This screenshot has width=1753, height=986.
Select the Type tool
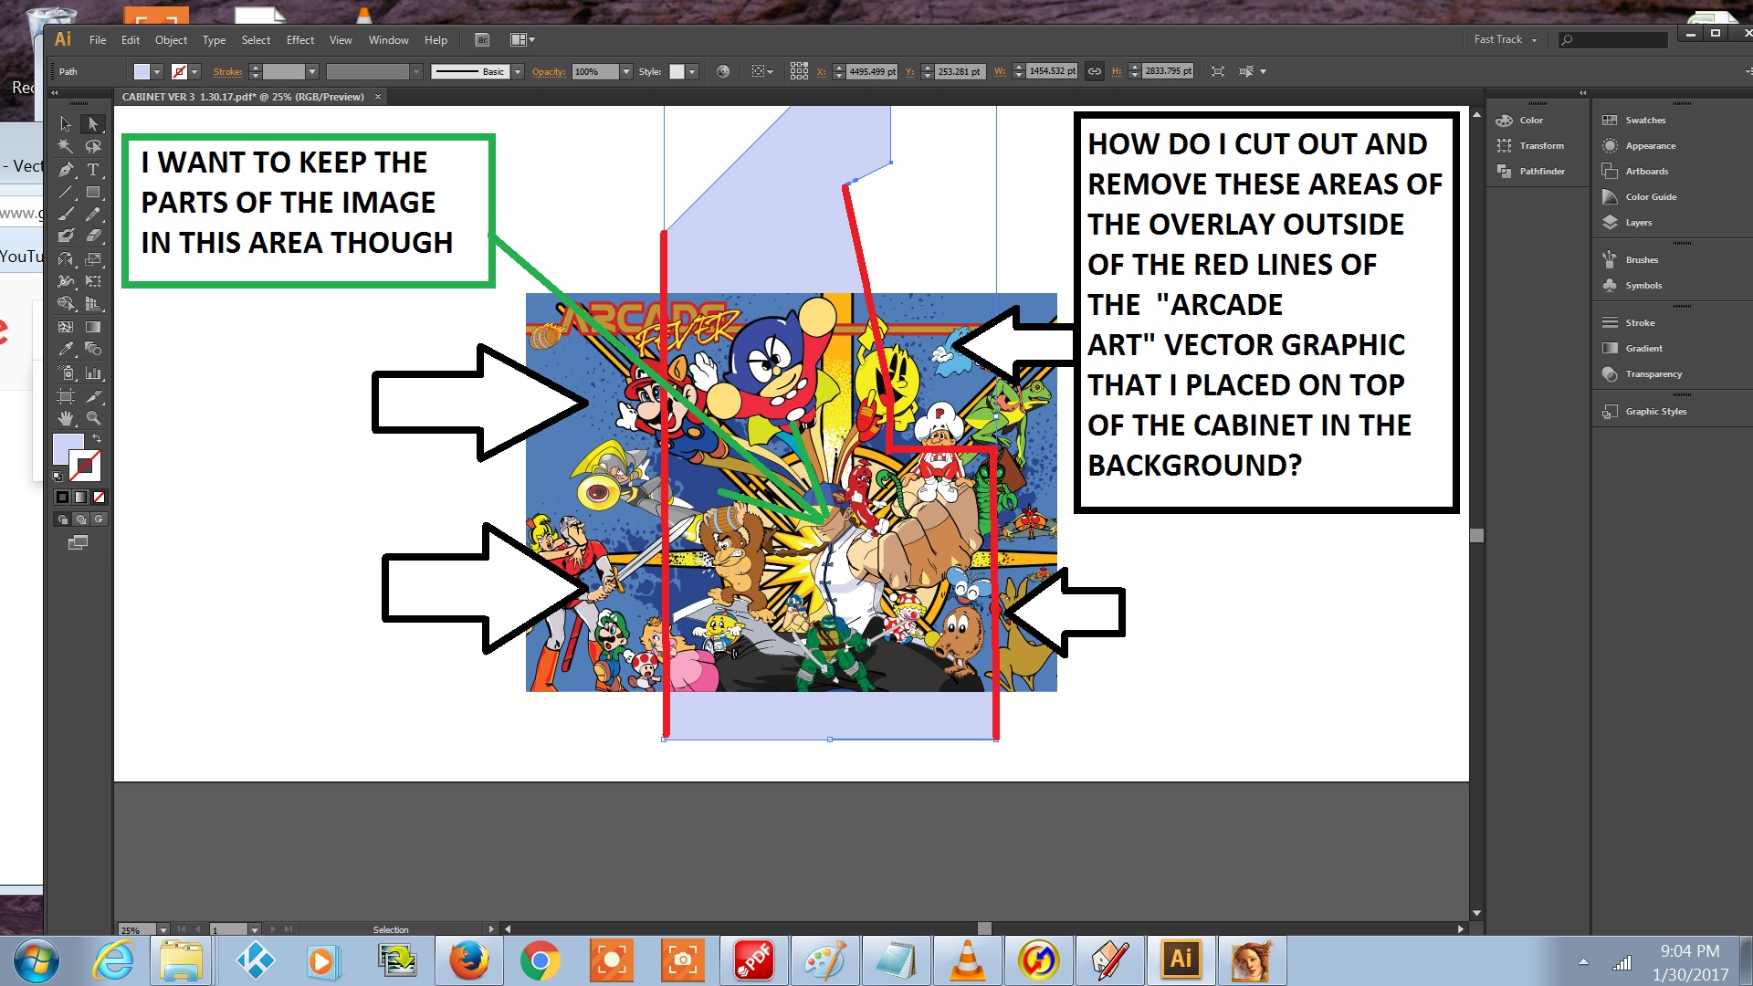tap(92, 170)
